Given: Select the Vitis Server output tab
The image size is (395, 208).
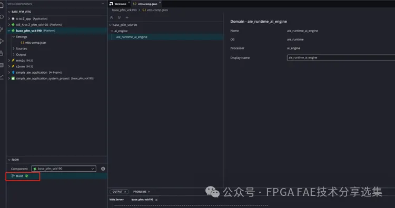Looking at the screenshot, I should pos(116,200).
